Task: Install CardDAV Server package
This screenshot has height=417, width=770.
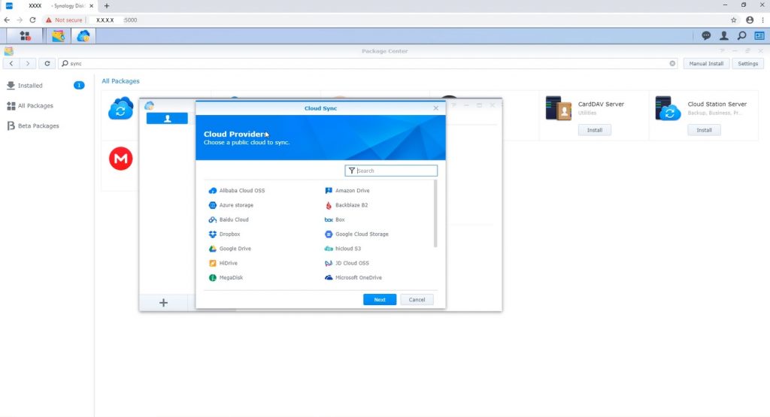Action: click(594, 130)
